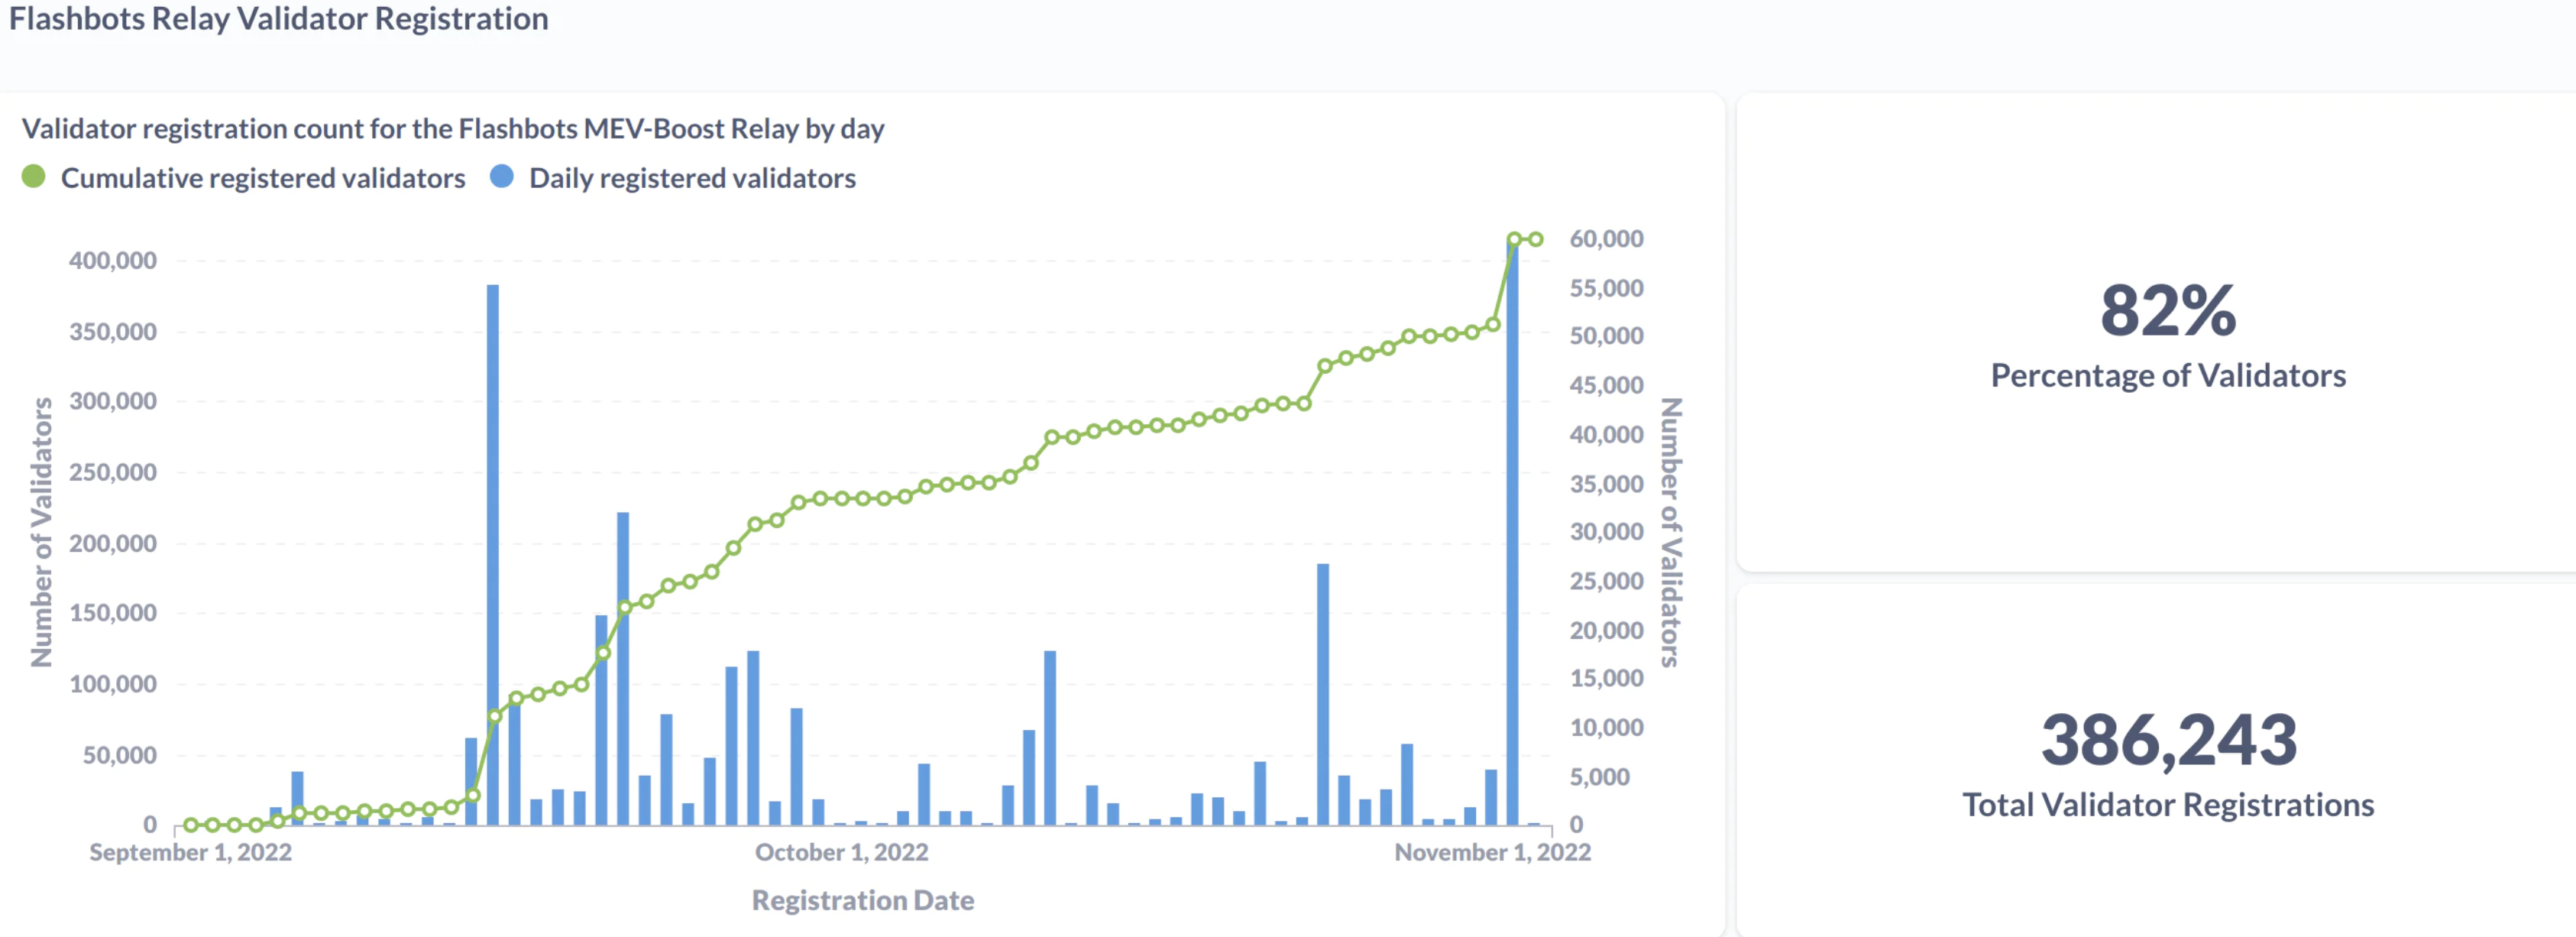The image size is (2576, 937).
Task: Click the September 1, 2022 axis label
Action: (191, 853)
